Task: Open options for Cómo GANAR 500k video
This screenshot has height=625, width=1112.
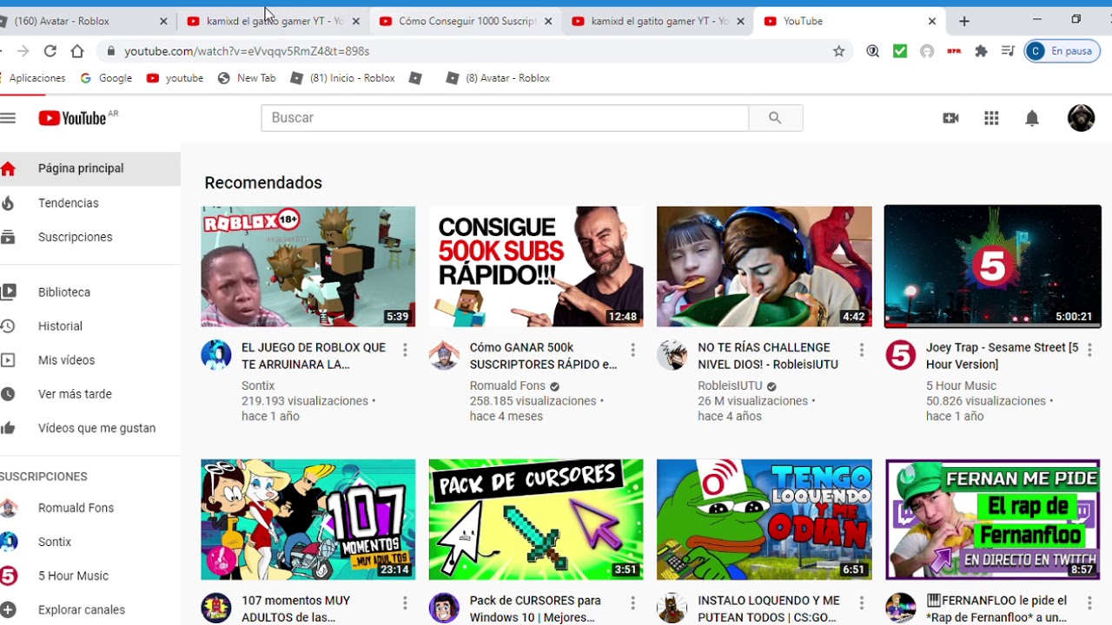Action: [x=632, y=350]
